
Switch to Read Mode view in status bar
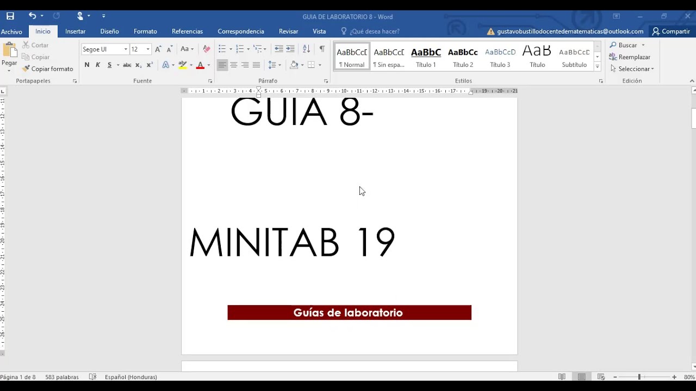tap(562, 377)
